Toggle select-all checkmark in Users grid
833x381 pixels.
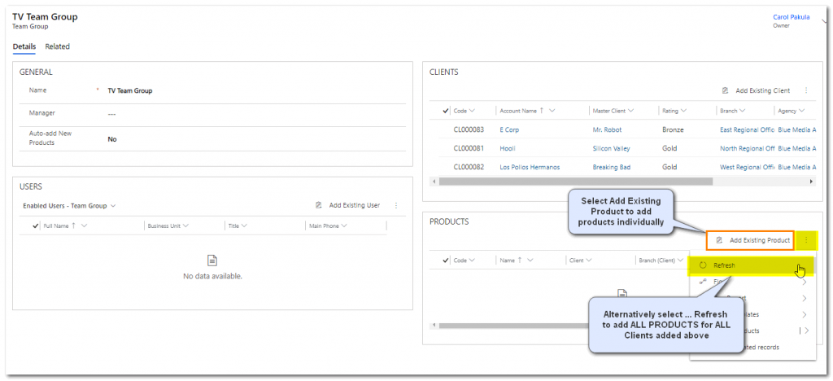35,226
